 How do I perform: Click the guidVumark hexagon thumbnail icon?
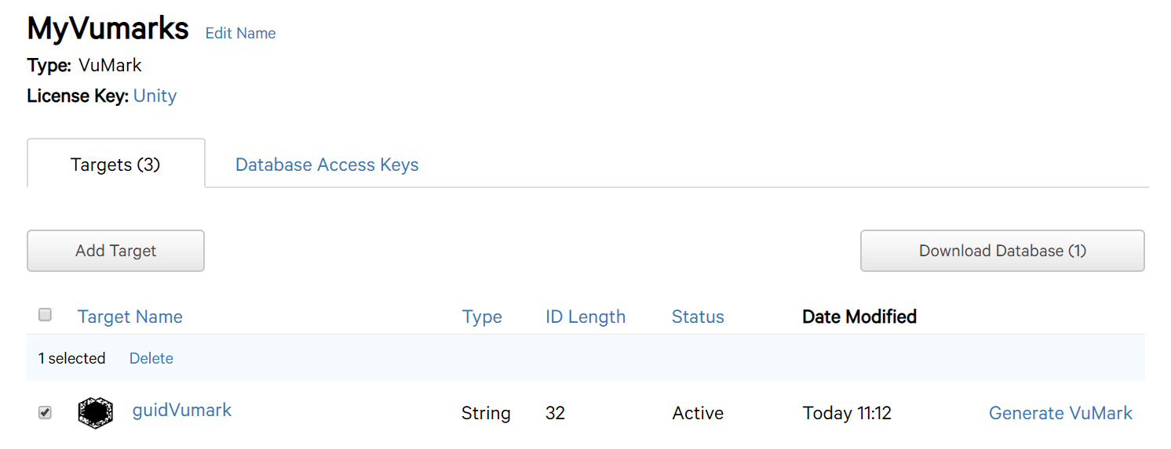[x=95, y=412]
